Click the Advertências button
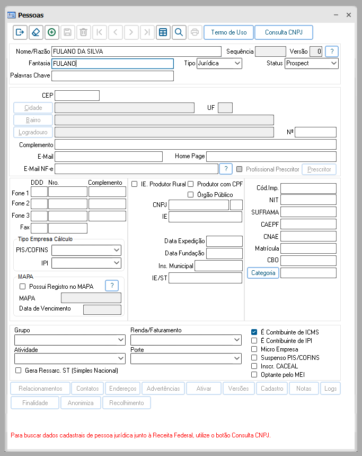Viewport: 362px width, 456px height. 163,389
